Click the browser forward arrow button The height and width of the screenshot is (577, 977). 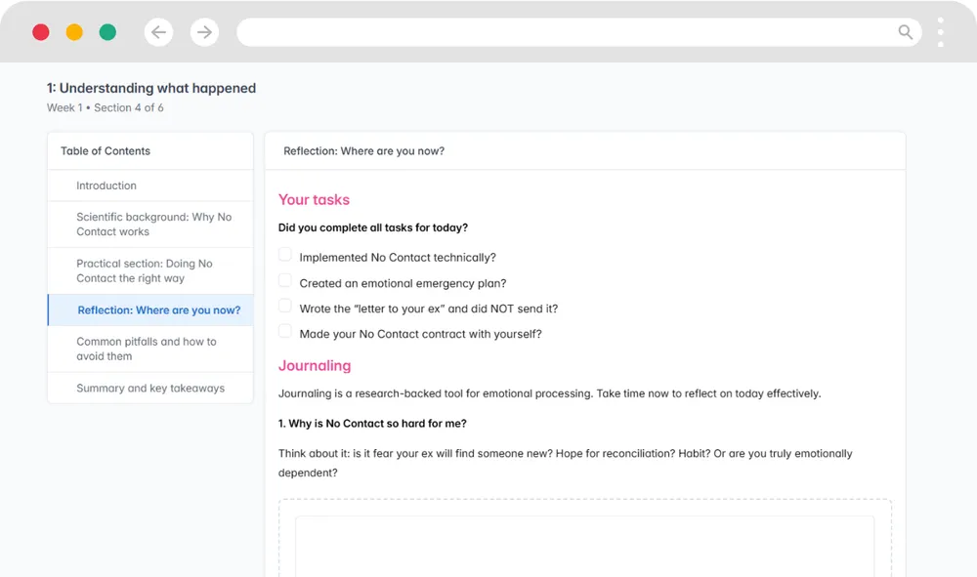[x=204, y=32]
